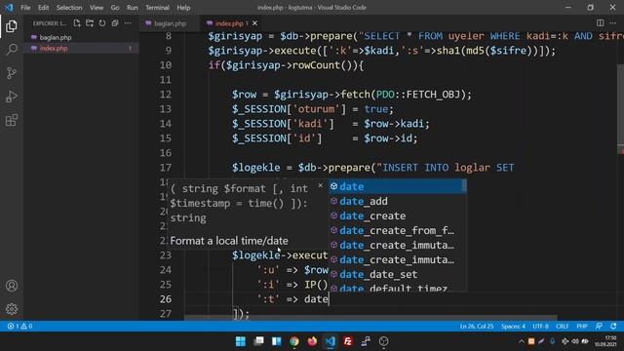Open baglan.php in the Explorer tree
Viewport: 624px width, 351px height.
(81, 37)
